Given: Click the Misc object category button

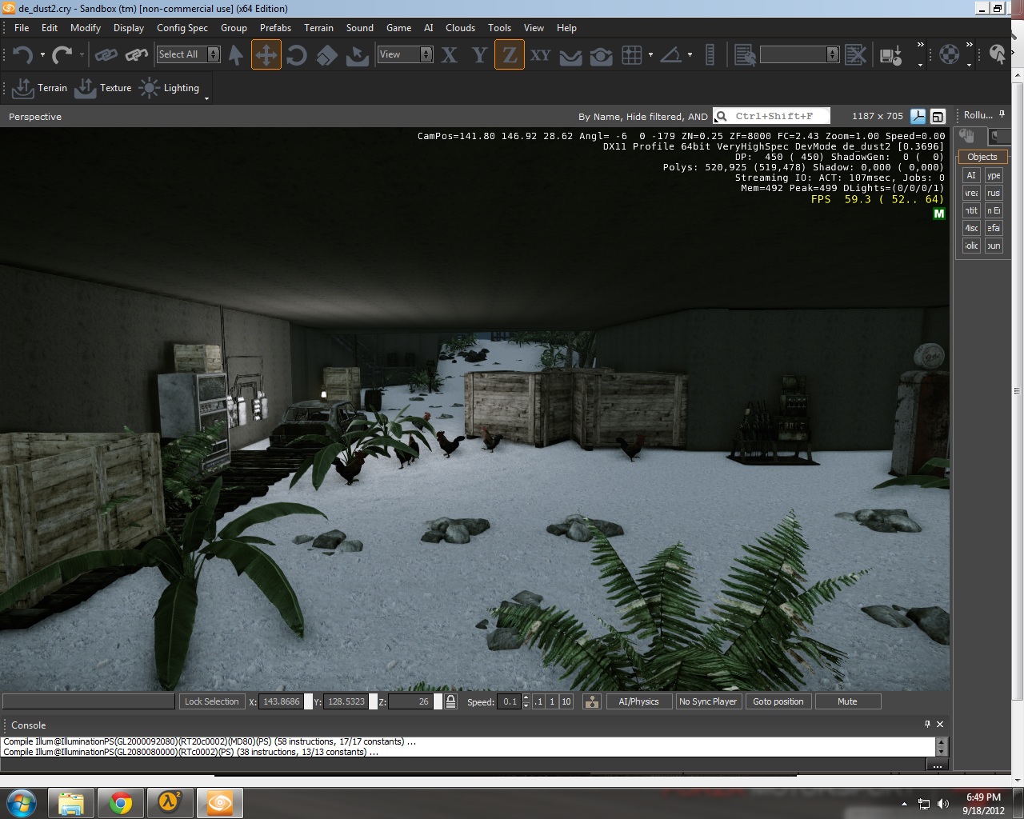Looking at the screenshot, I should point(971,228).
